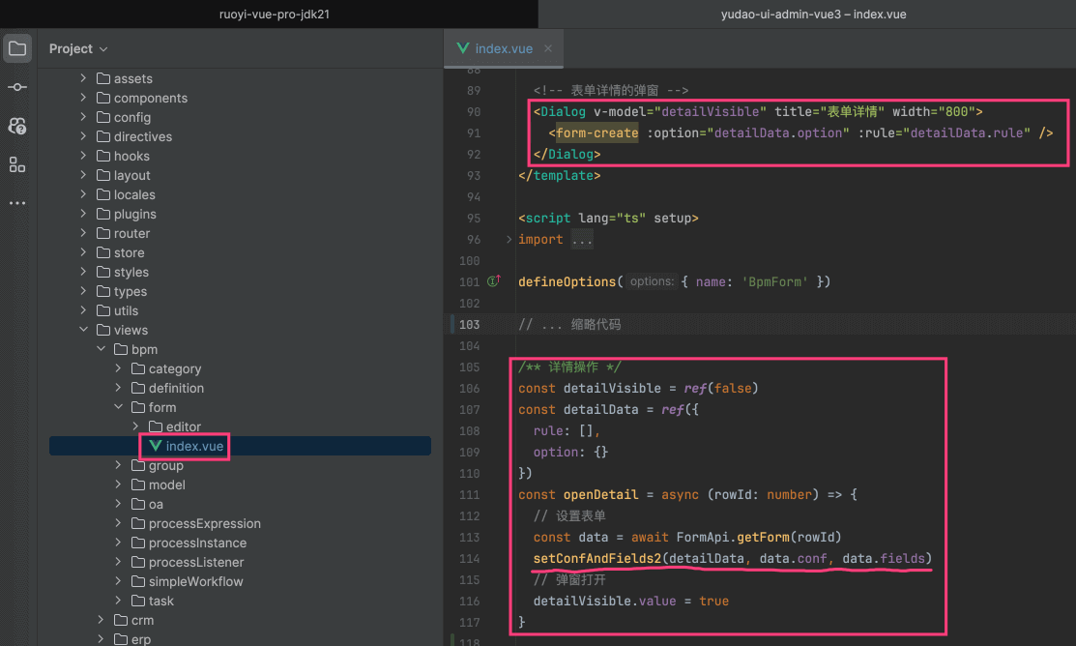Open the Project tool window icon
Viewport: 1076px width, 646px height.
click(17, 48)
